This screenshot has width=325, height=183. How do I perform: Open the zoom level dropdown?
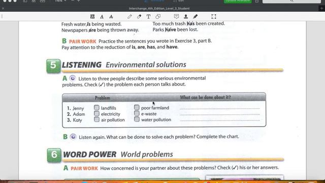pyautogui.click(x=61, y=1)
